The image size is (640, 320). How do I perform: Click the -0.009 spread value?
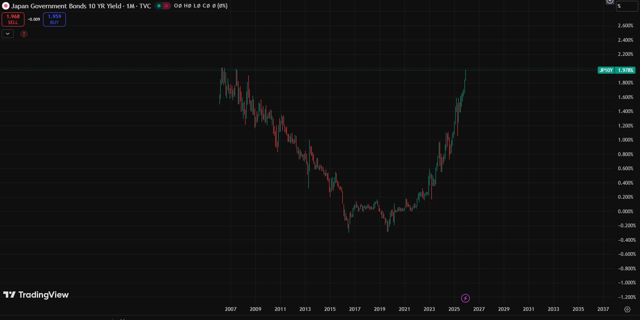pos(34,19)
